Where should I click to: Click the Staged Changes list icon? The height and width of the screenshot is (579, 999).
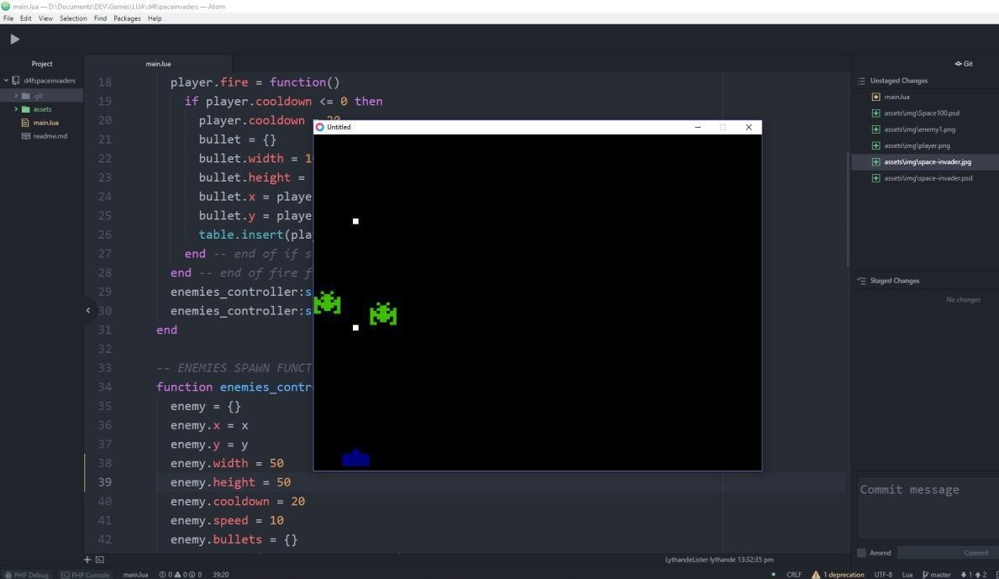pos(861,281)
